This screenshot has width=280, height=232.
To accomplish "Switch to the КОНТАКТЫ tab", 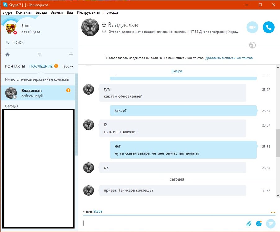I will 15,66.
